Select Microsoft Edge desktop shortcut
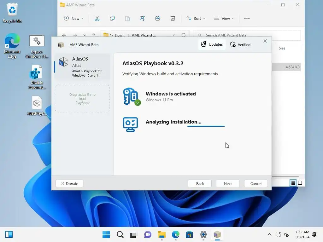This screenshot has height=242, width=323. pyautogui.click(x=12, y=46)
